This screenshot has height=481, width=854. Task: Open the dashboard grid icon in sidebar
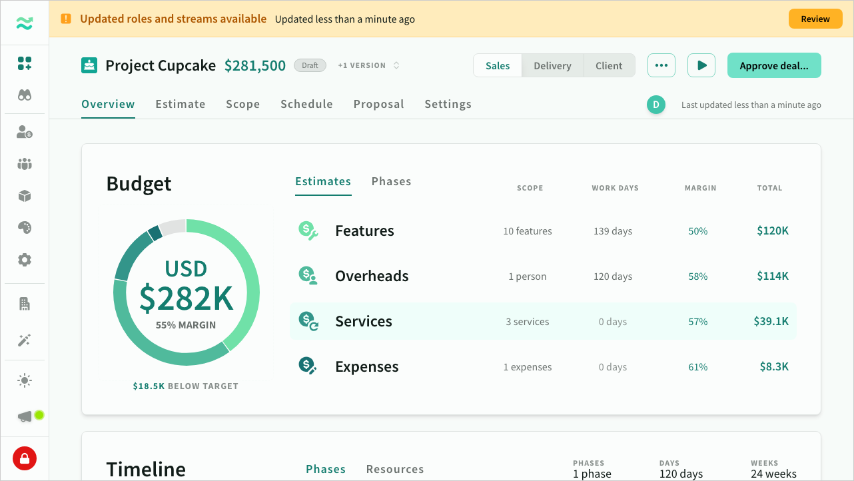tap(25, 63)
